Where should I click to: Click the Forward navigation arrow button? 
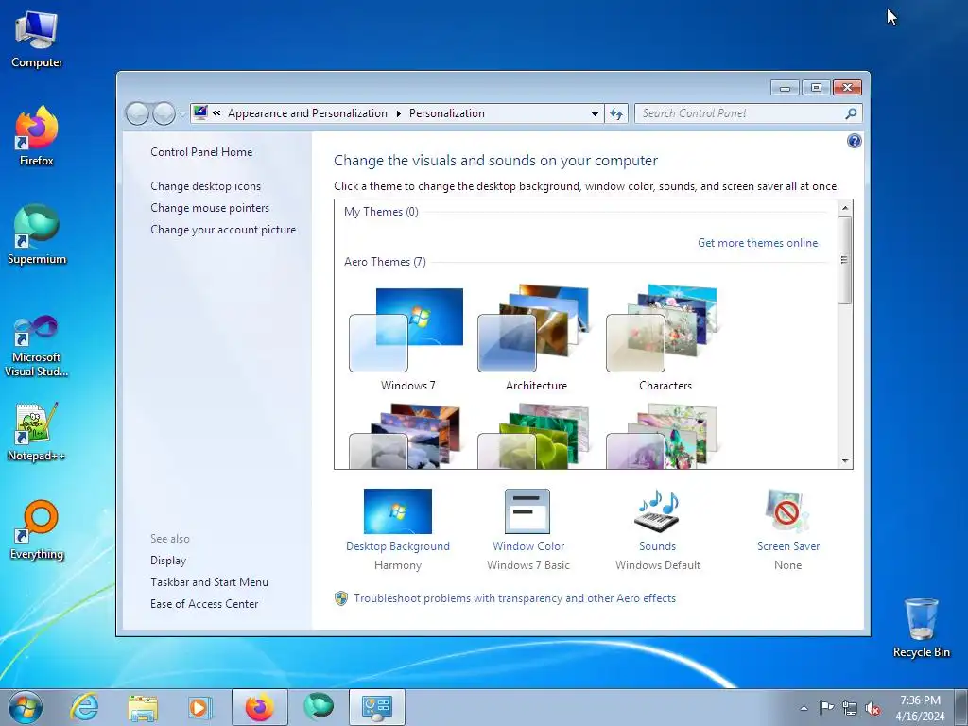tap(164, 113)
